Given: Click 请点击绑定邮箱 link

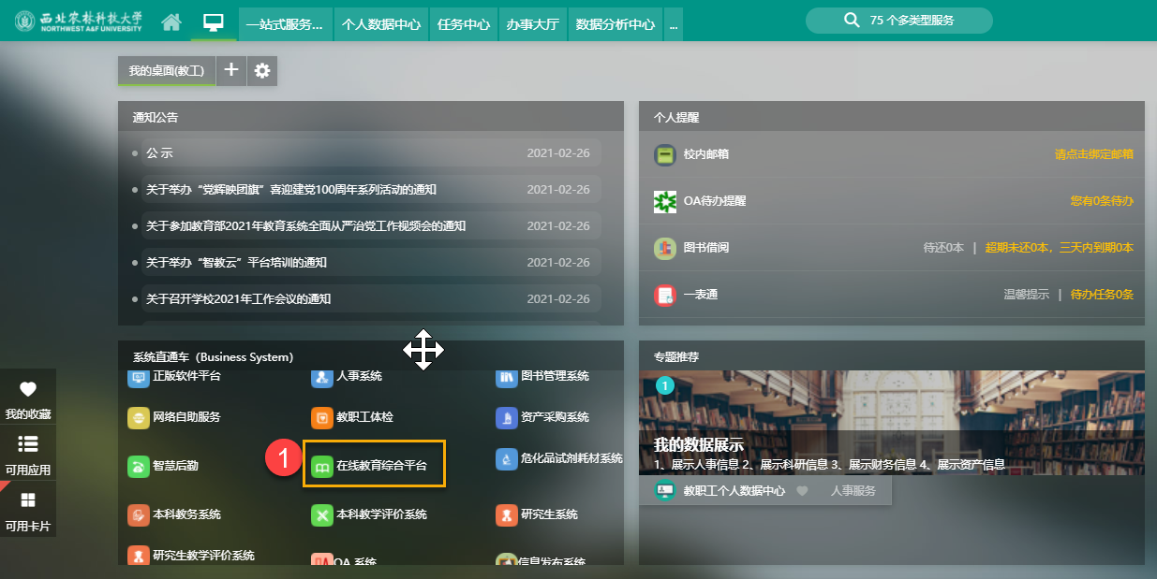Looking at the screenshot, I should (1093, 154).
